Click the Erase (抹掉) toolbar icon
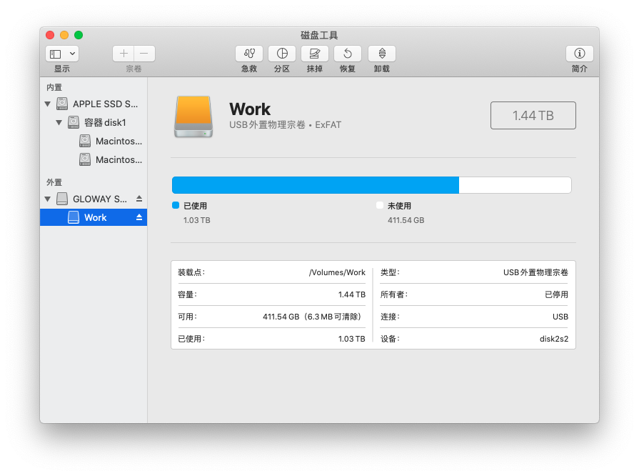 pyautogui.click(x=315, y=54)
